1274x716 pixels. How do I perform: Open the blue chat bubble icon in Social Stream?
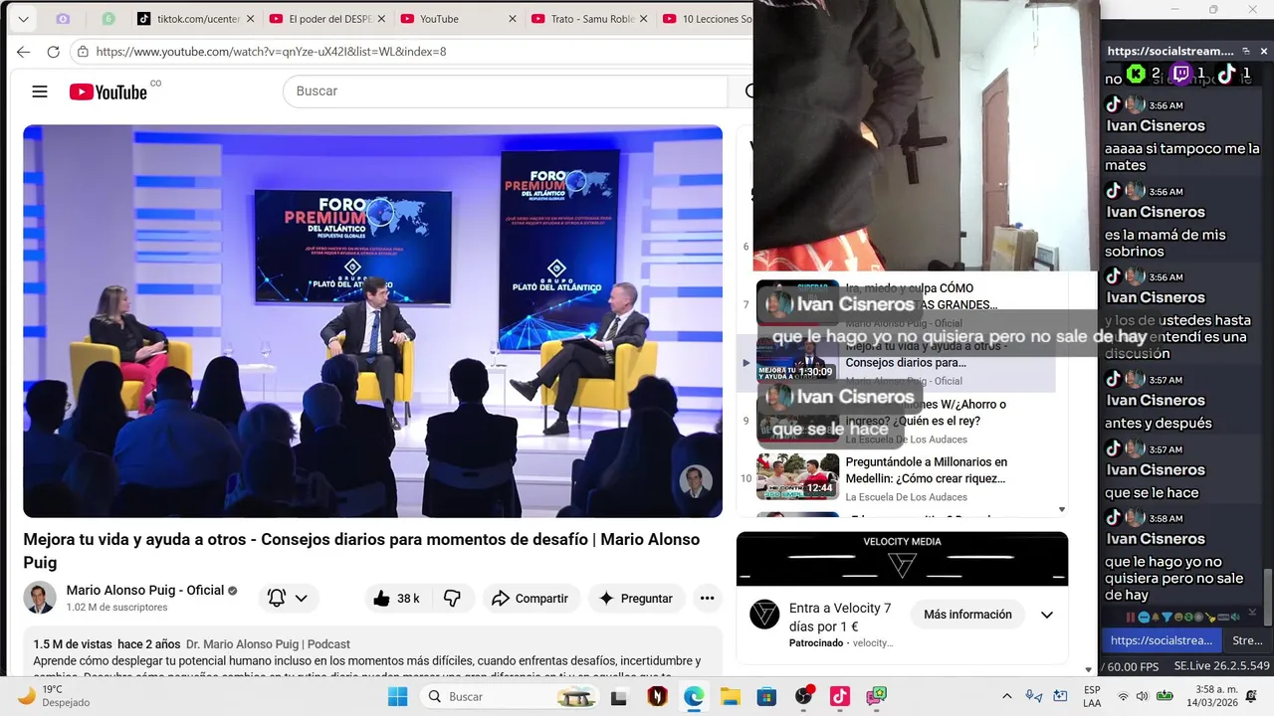[1144, 618]
